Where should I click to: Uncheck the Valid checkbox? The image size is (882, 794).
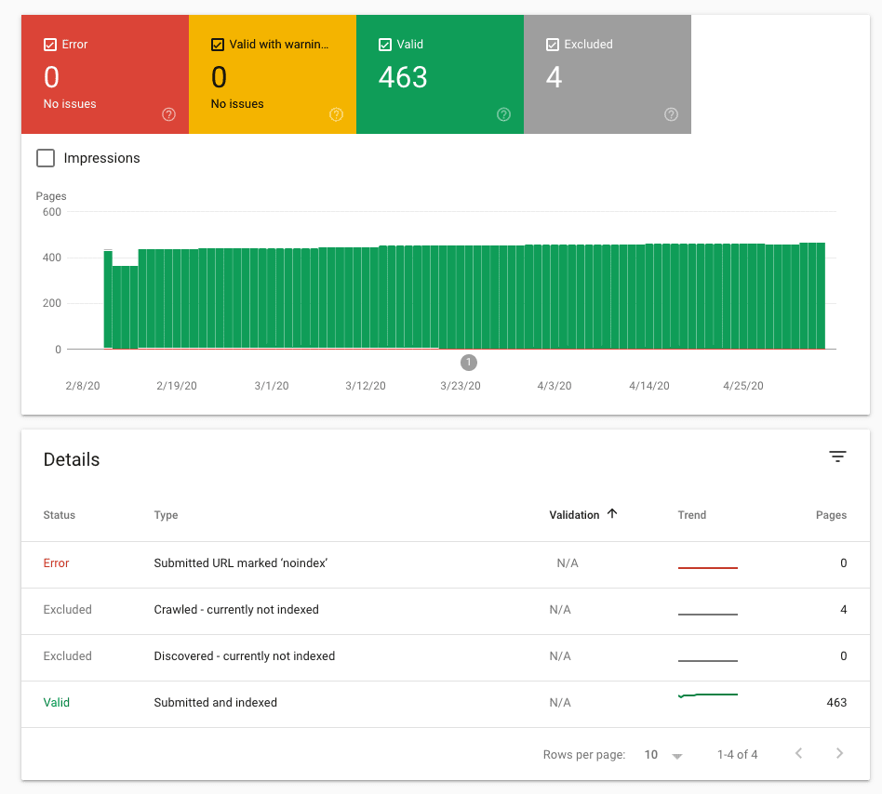[385, 45]
